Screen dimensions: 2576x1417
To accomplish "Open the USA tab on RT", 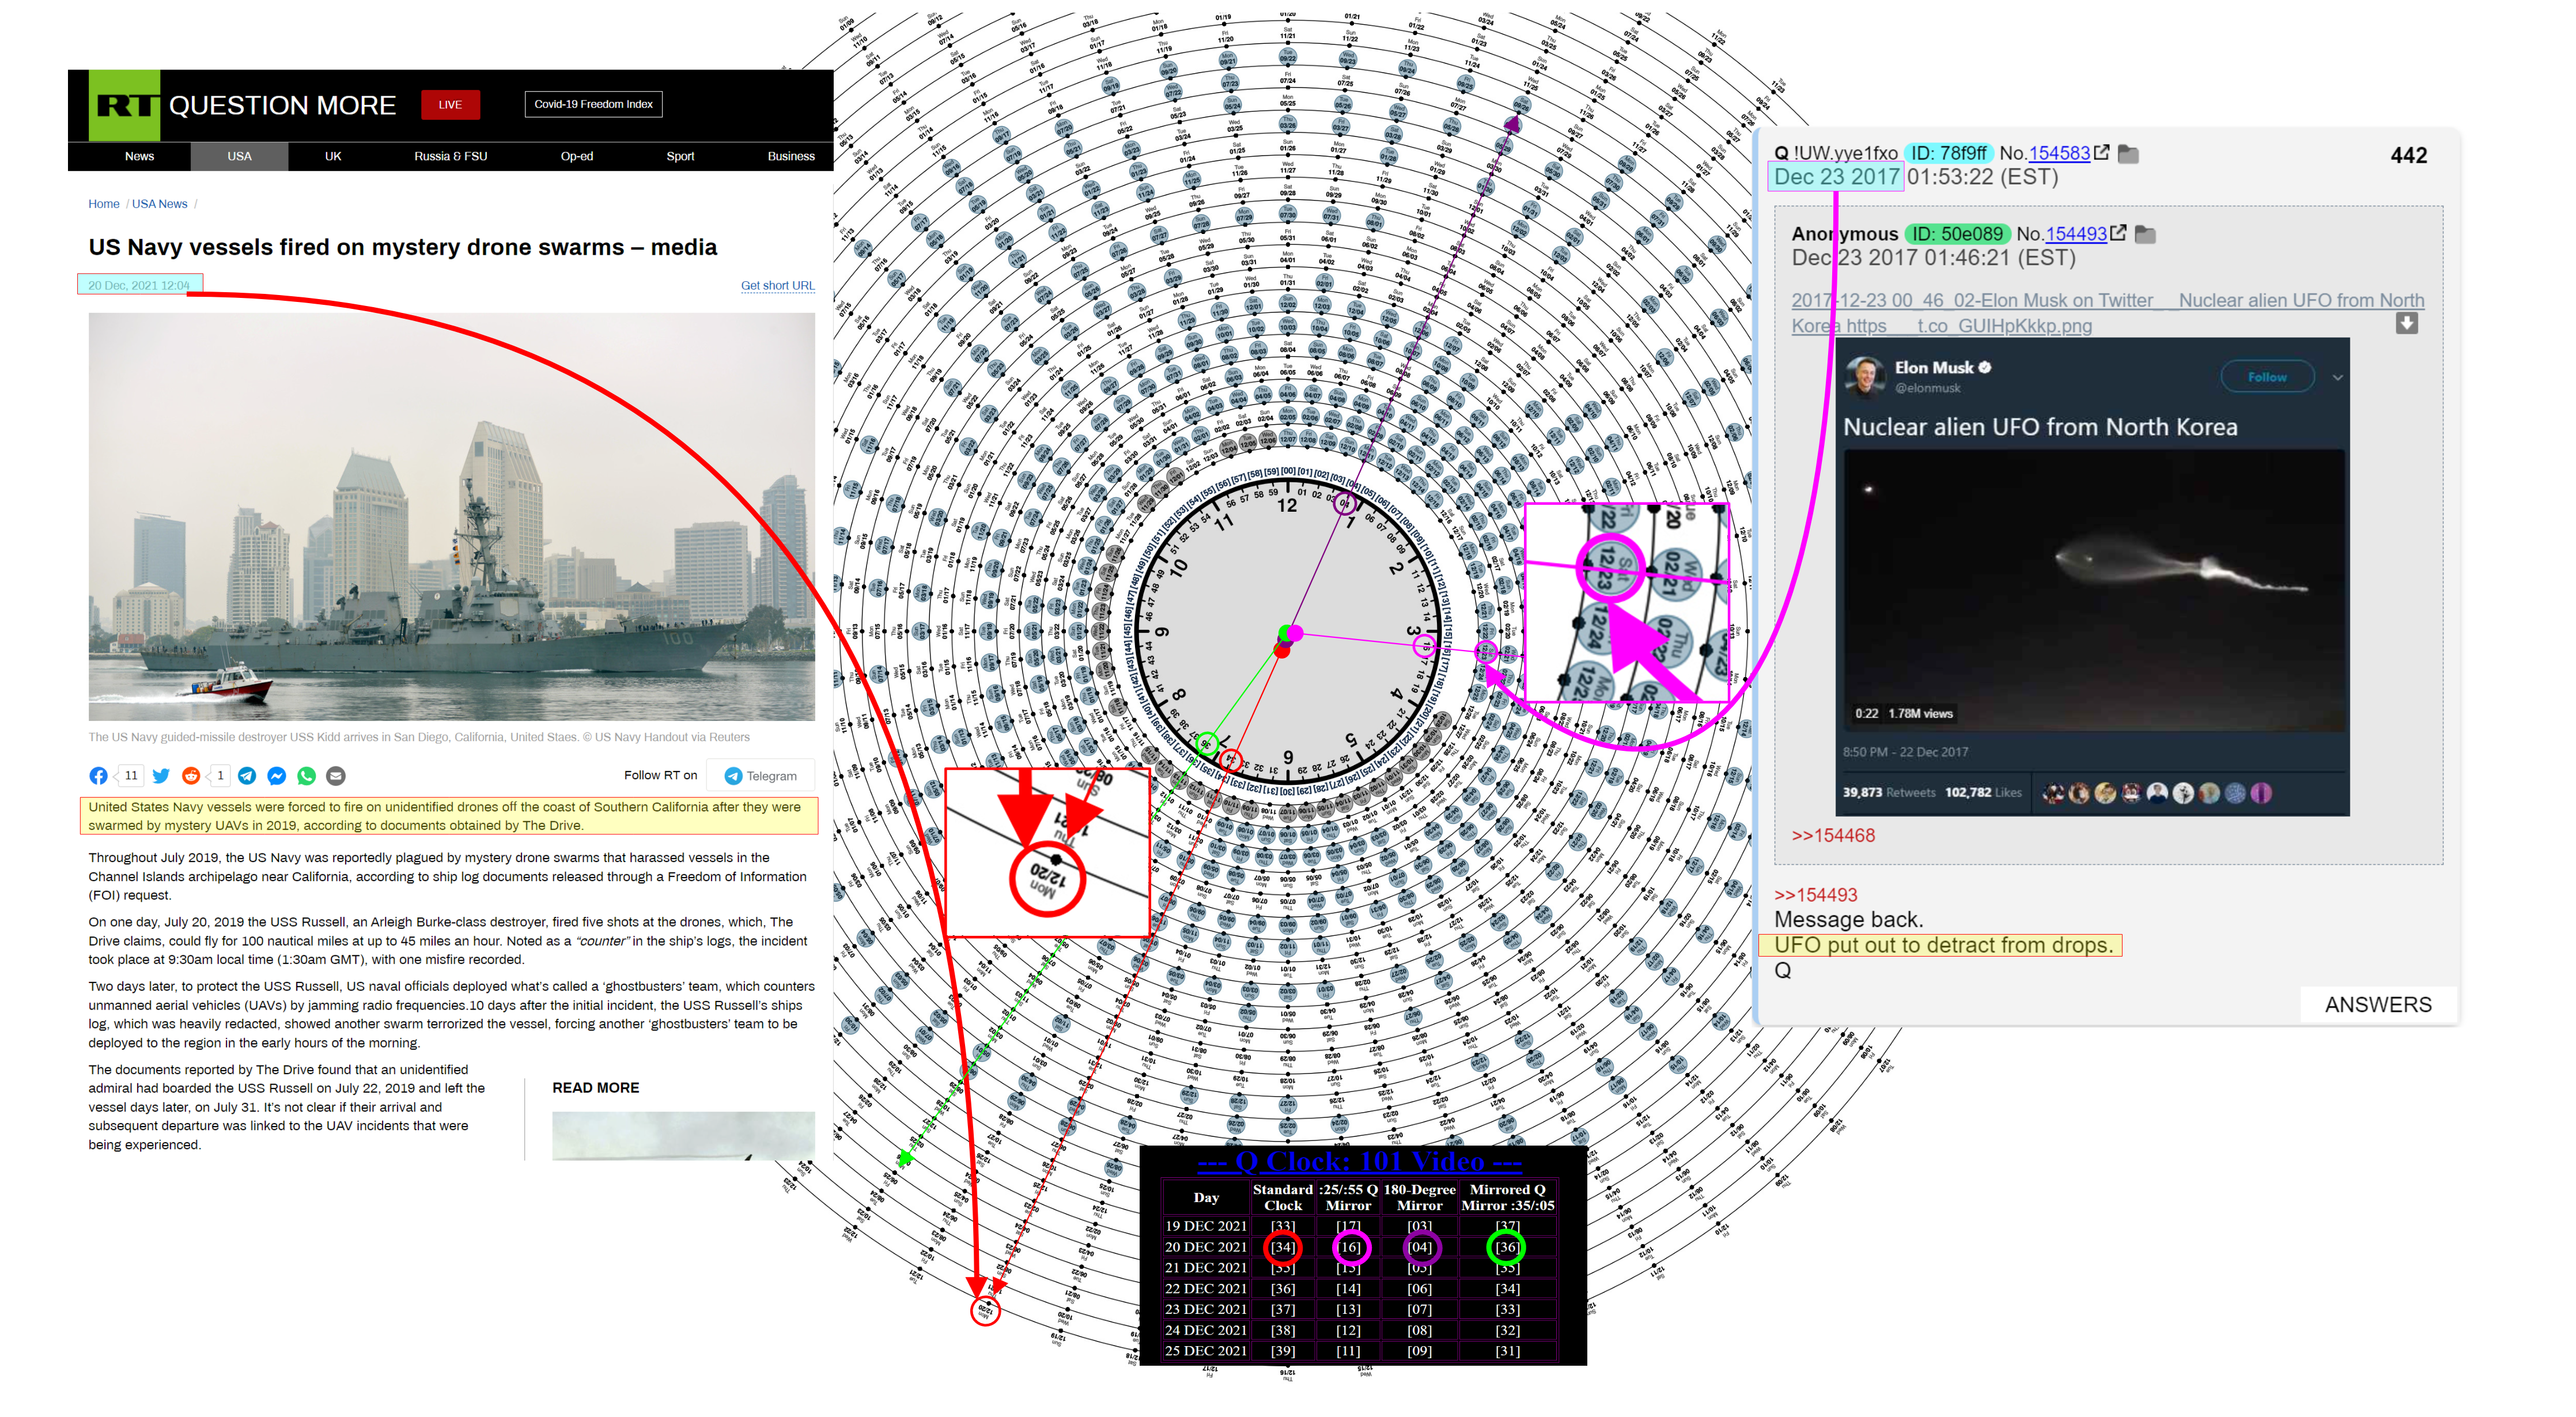I will (x=239, y=157).
